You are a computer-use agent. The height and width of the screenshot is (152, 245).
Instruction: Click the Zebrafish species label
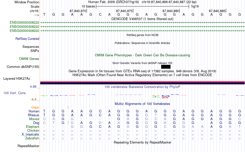32,138
